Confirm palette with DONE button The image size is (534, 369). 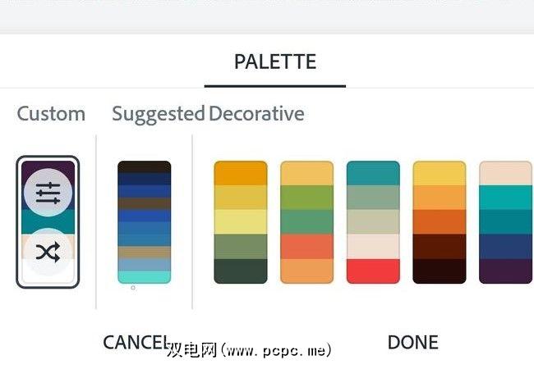[412, 342]
